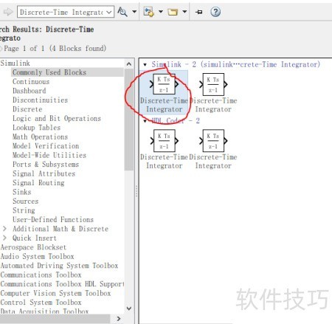Select first HDL Coder Discrete-Time Integrator block
The height and width of the screenshot is (324, 332).
tap(164, 149)
